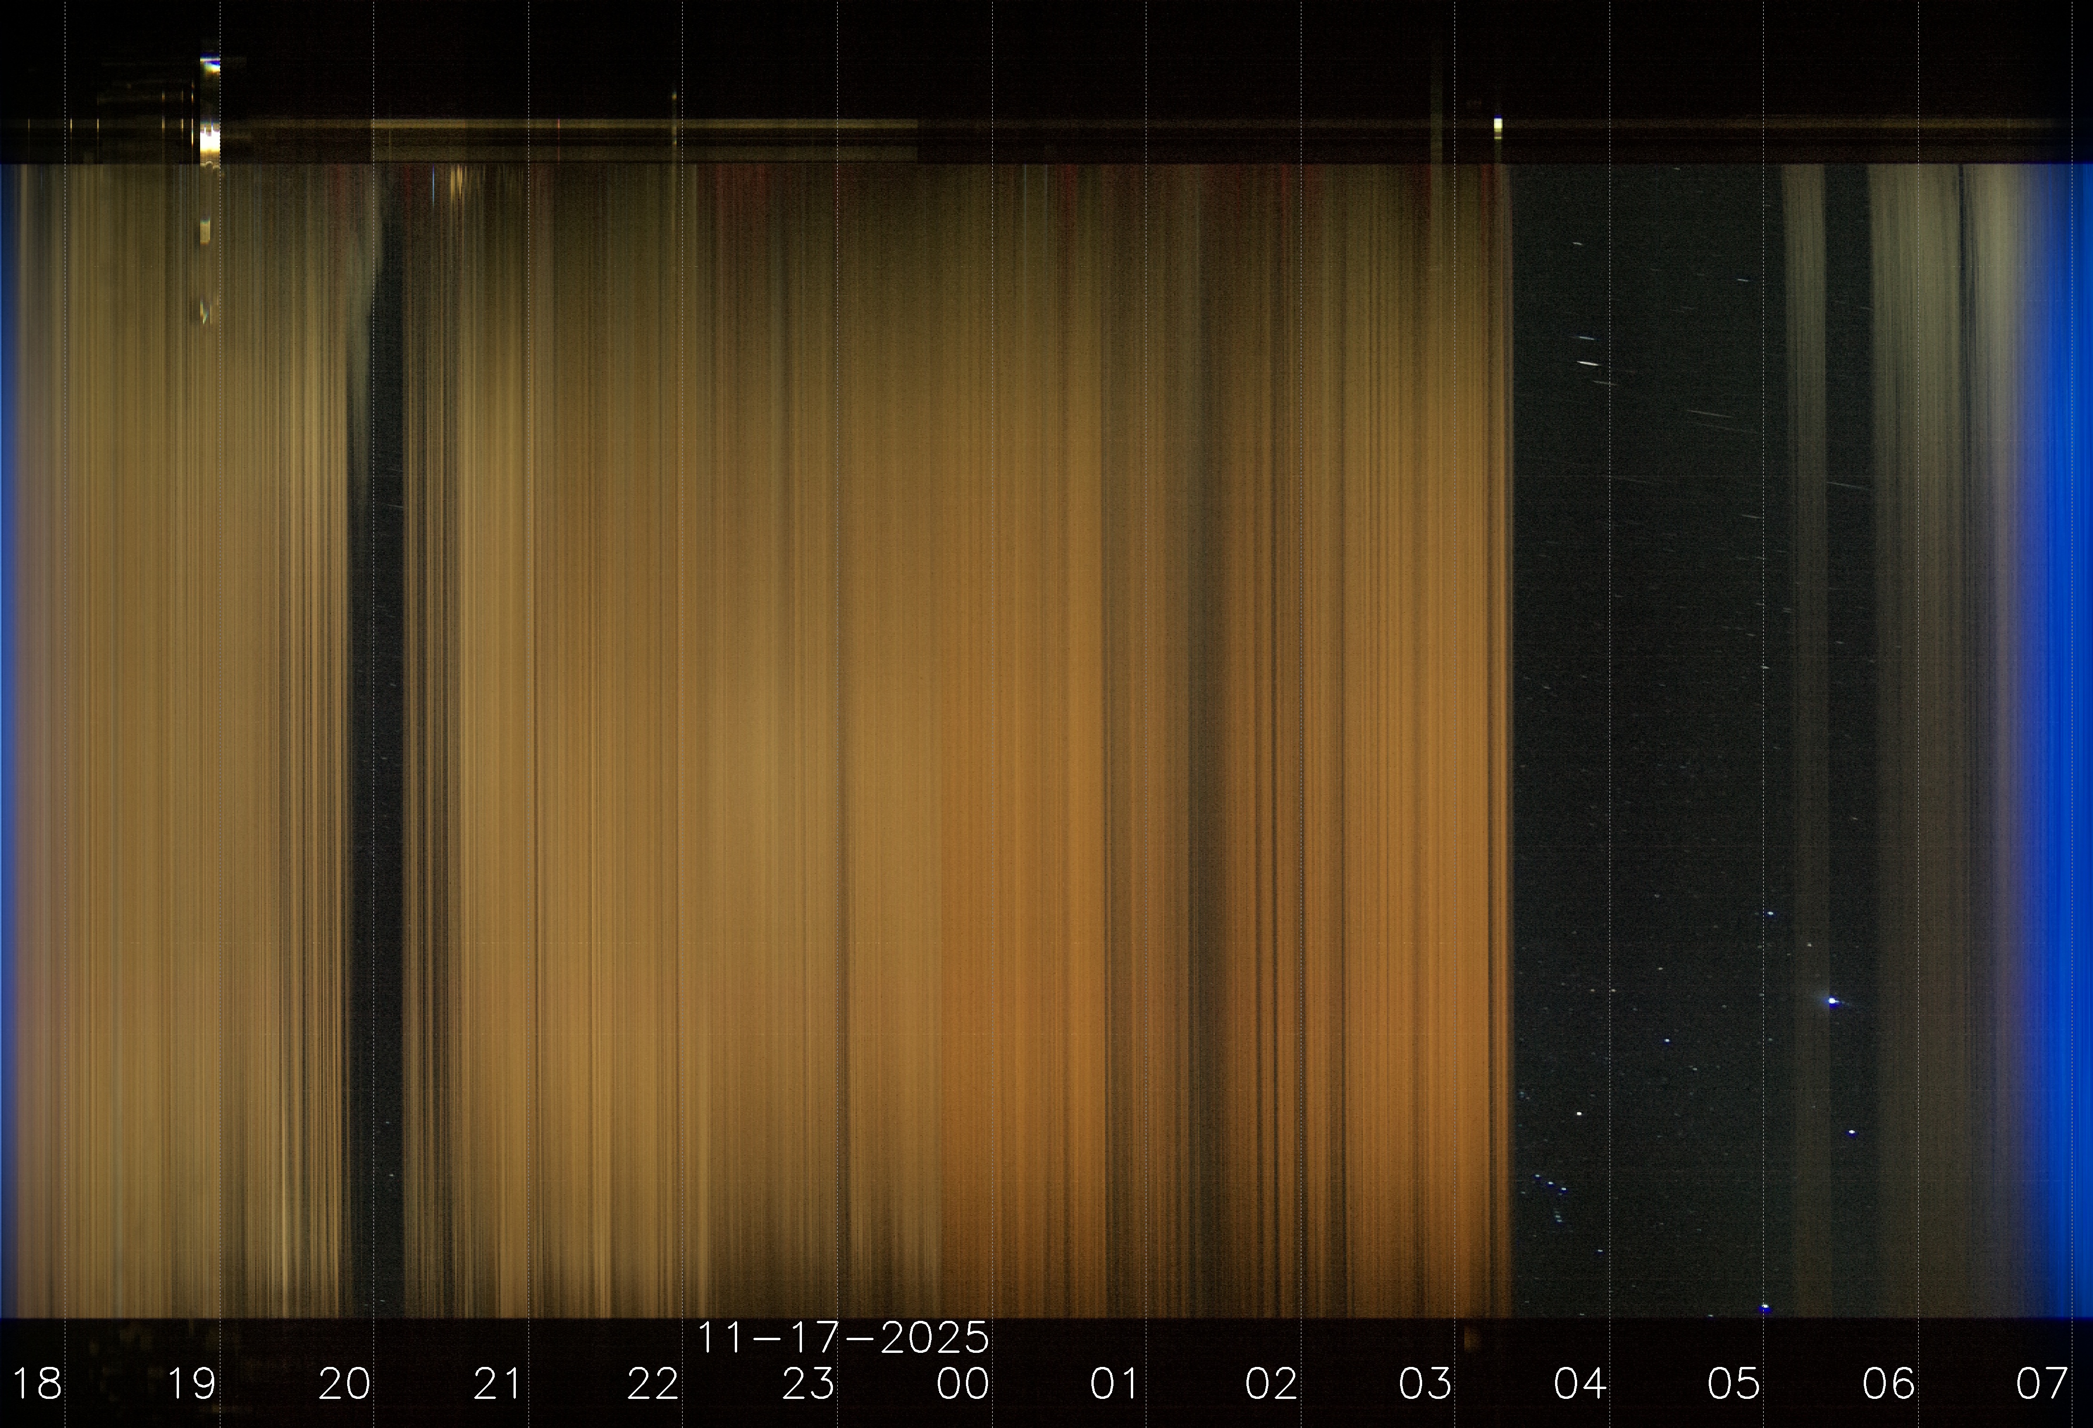This screenshot has width=2093, height=1428.
Task: Select the 20 hour marker
Action: click(345, 1384)
